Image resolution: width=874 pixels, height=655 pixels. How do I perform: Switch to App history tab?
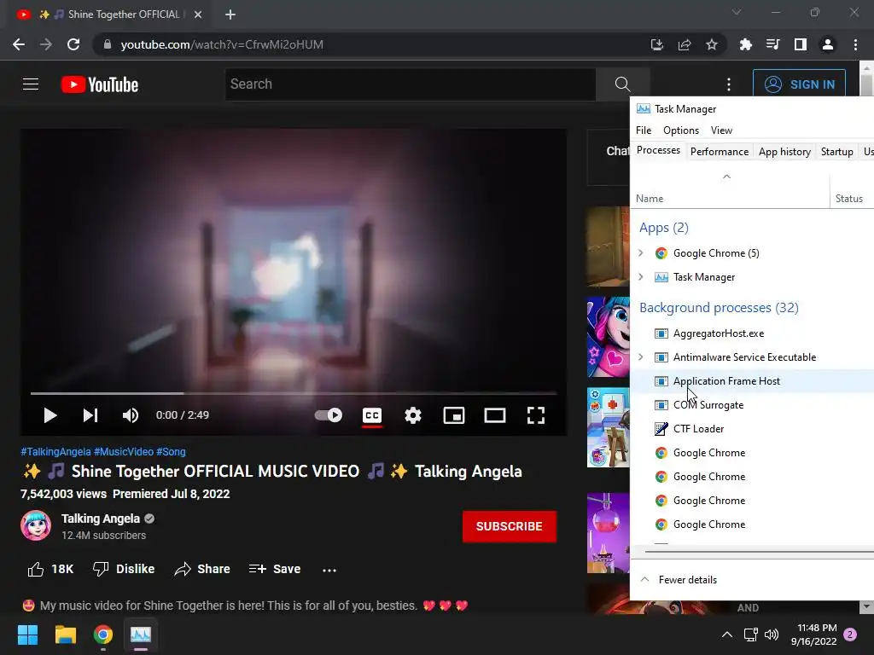[x=784, y=152]
